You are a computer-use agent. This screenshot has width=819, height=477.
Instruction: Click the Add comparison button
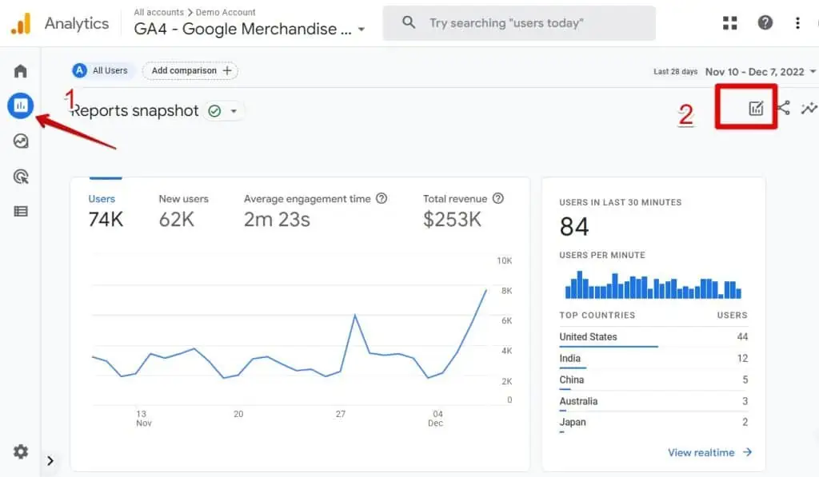(190, 70)
